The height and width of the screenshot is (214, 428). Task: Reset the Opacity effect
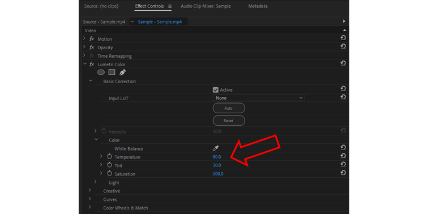tap(343, 46)
